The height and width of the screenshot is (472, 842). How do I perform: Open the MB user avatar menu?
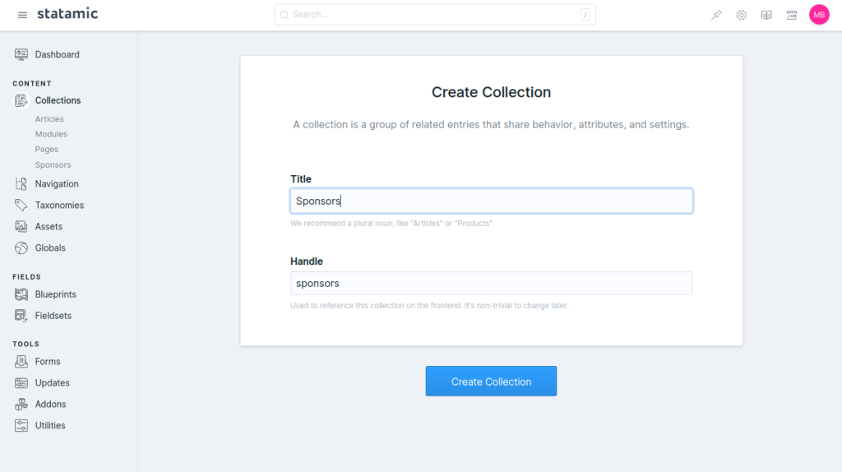819,15
